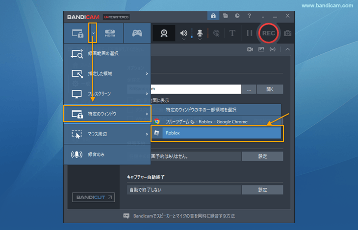
Task: Open the BANDICUT link button
Action: point(93,197)
